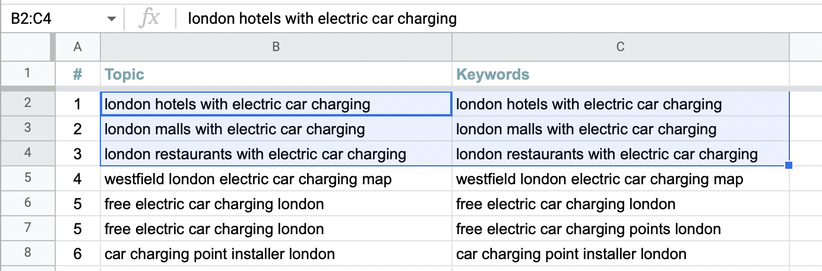
Task: Click the fx function icon
Action: [x=148, y=18]
